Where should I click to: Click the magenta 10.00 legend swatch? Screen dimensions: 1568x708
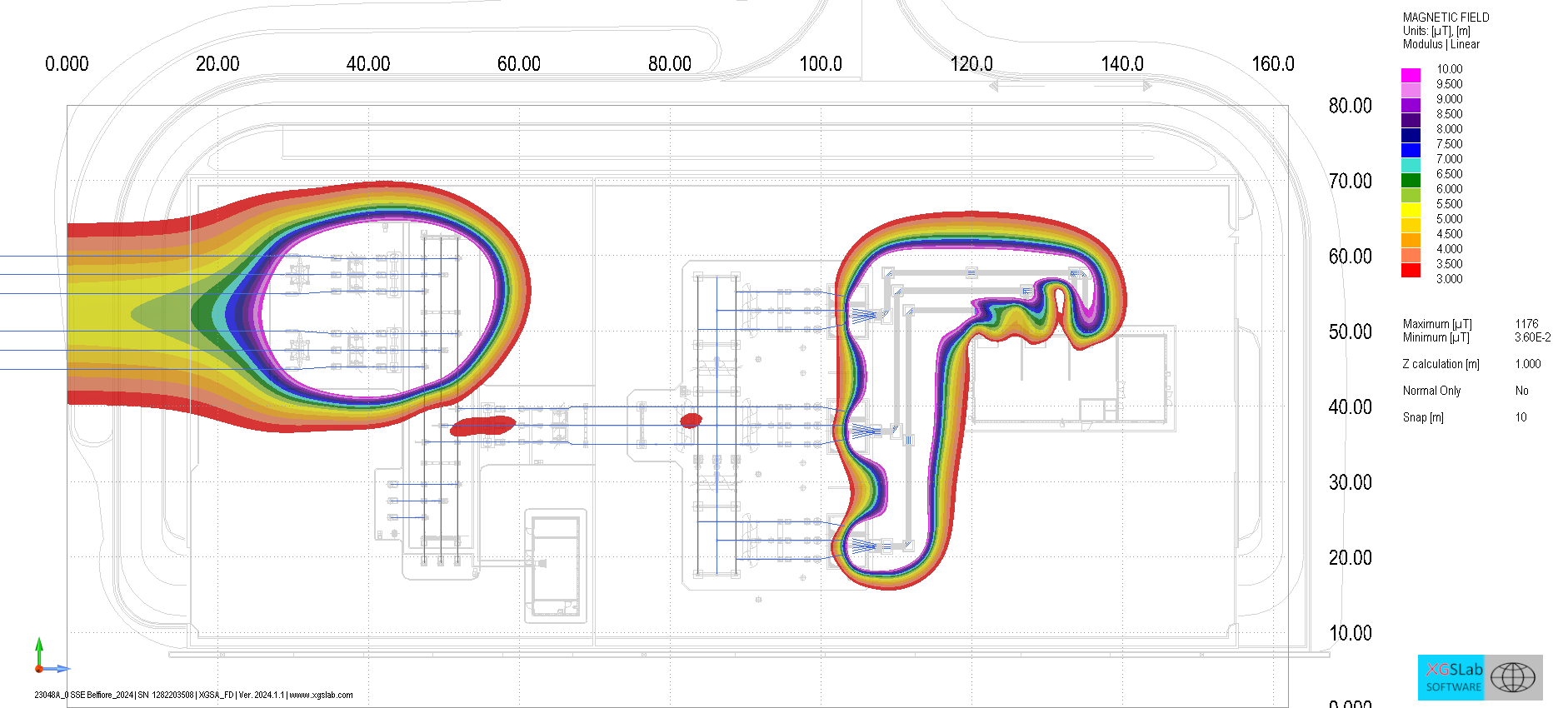[1411, 75]
